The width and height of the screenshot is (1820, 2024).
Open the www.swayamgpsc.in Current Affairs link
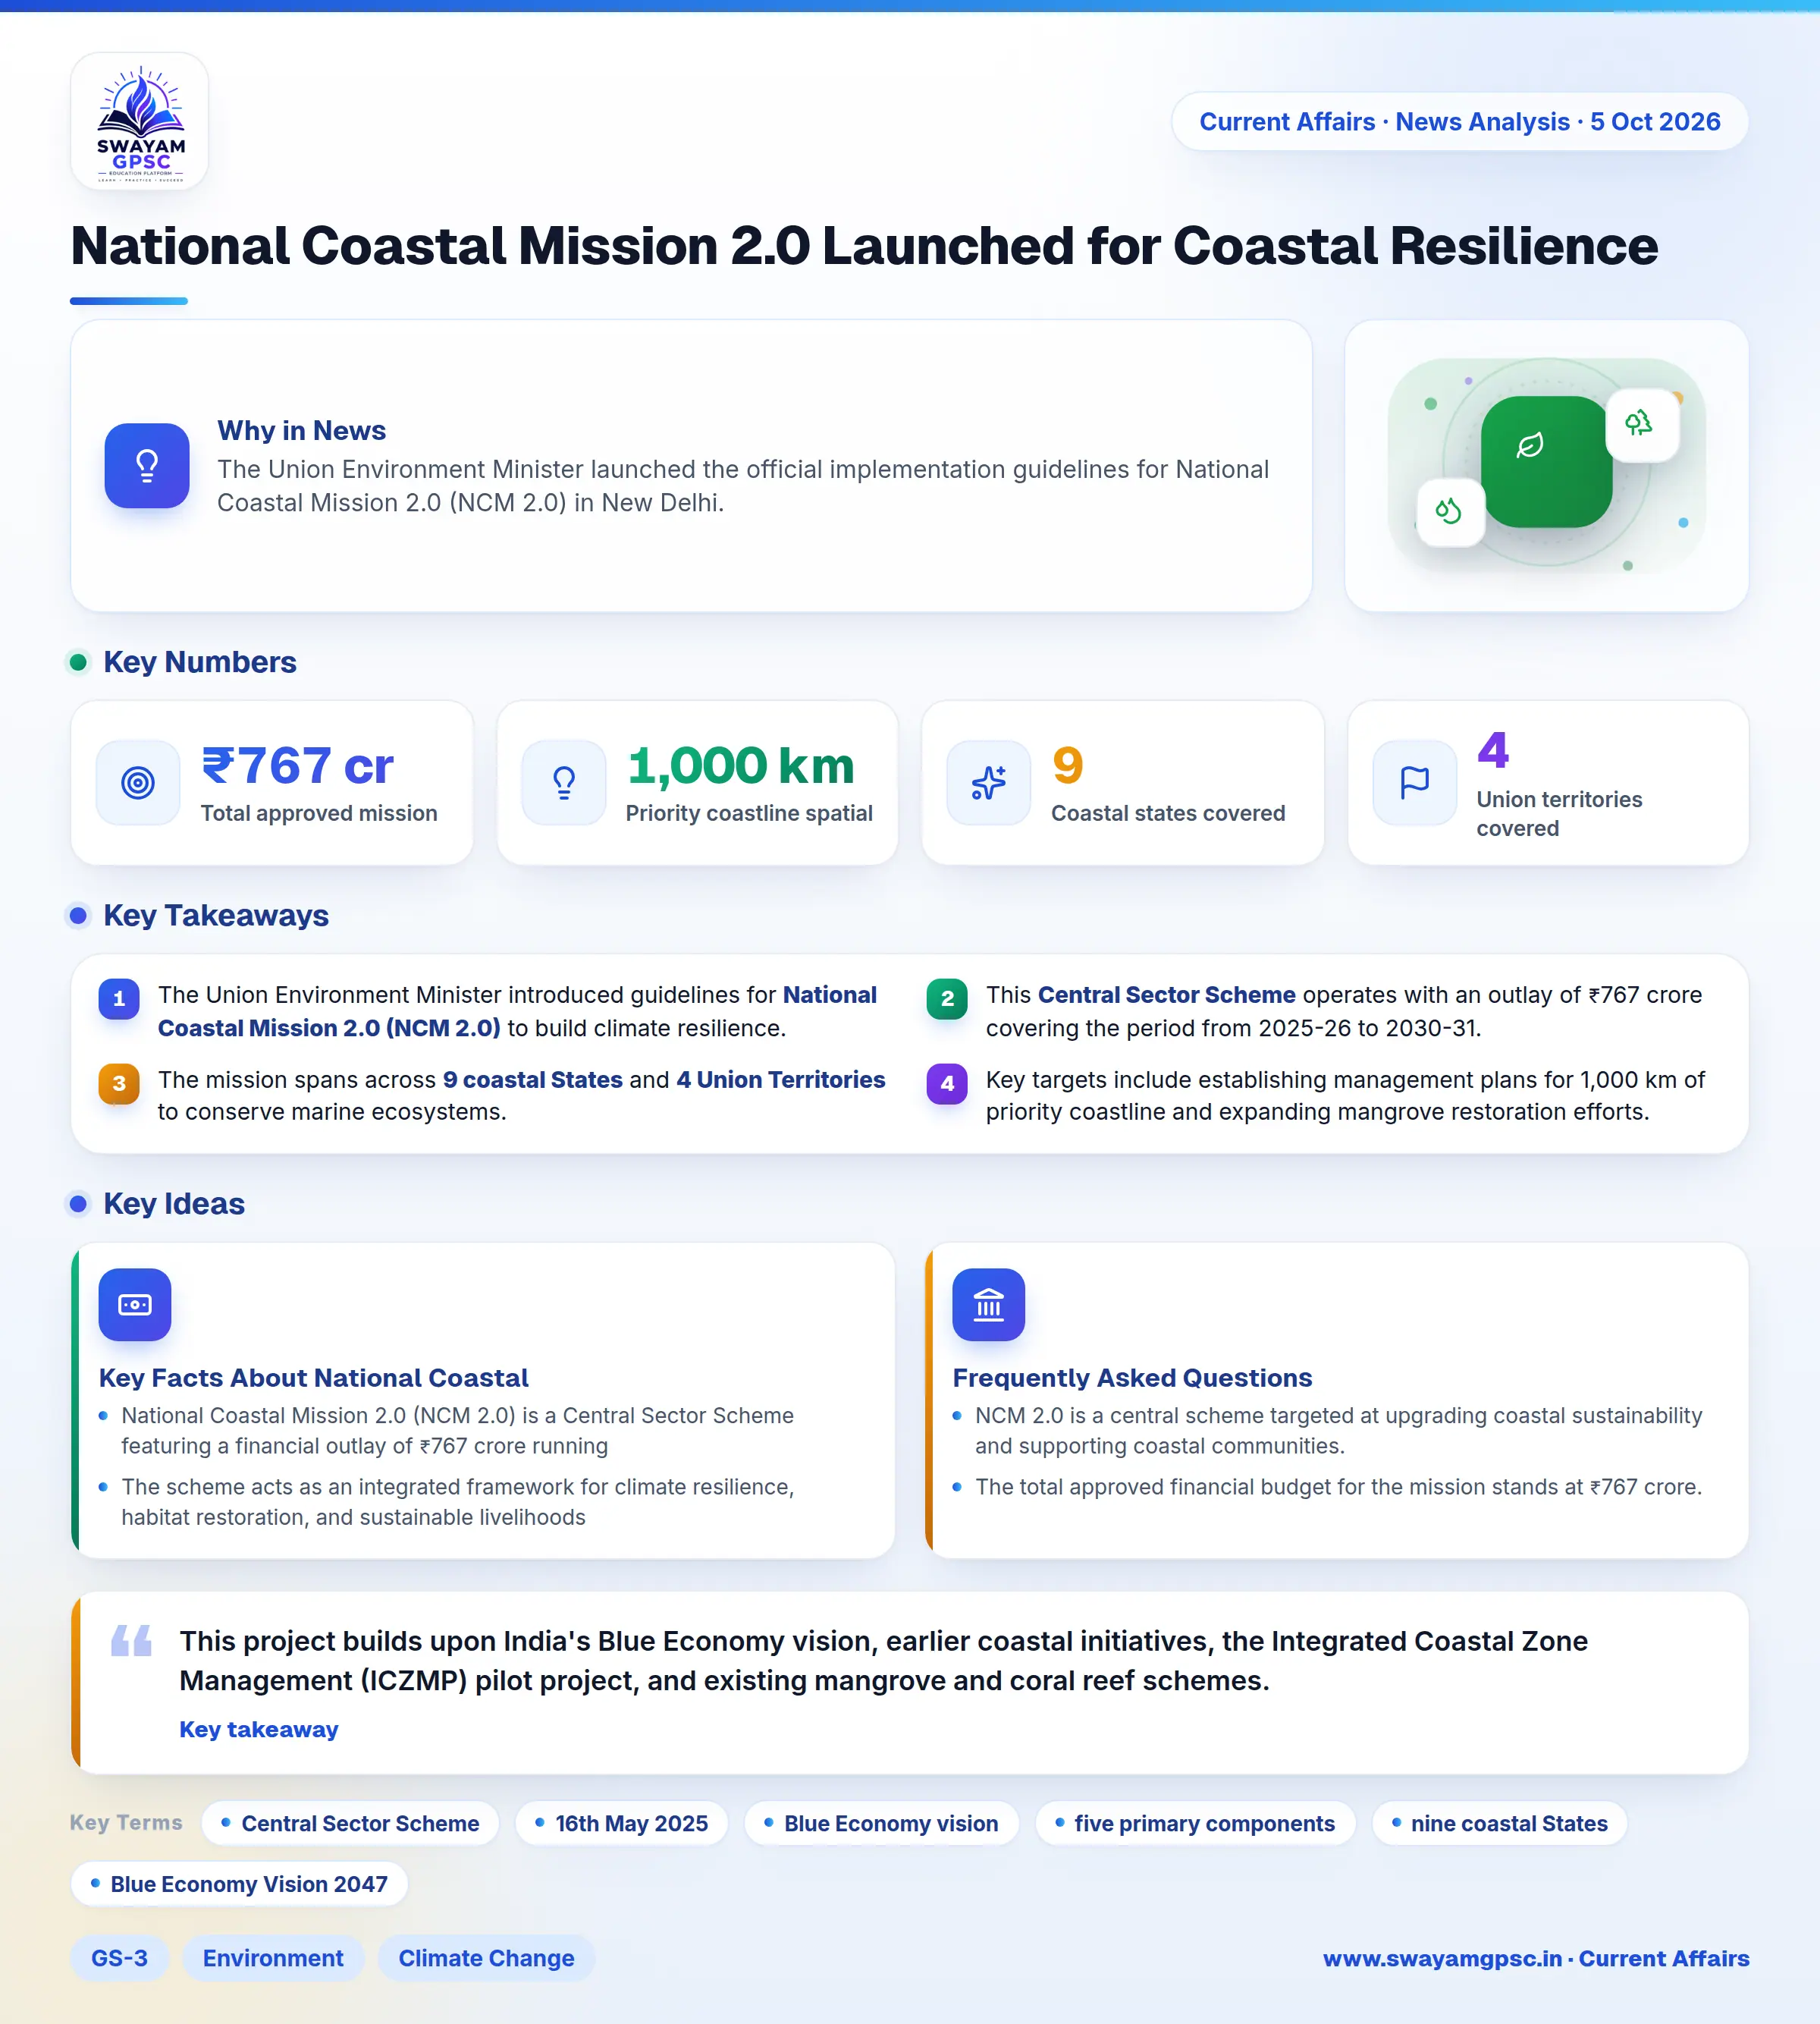1536,1958
